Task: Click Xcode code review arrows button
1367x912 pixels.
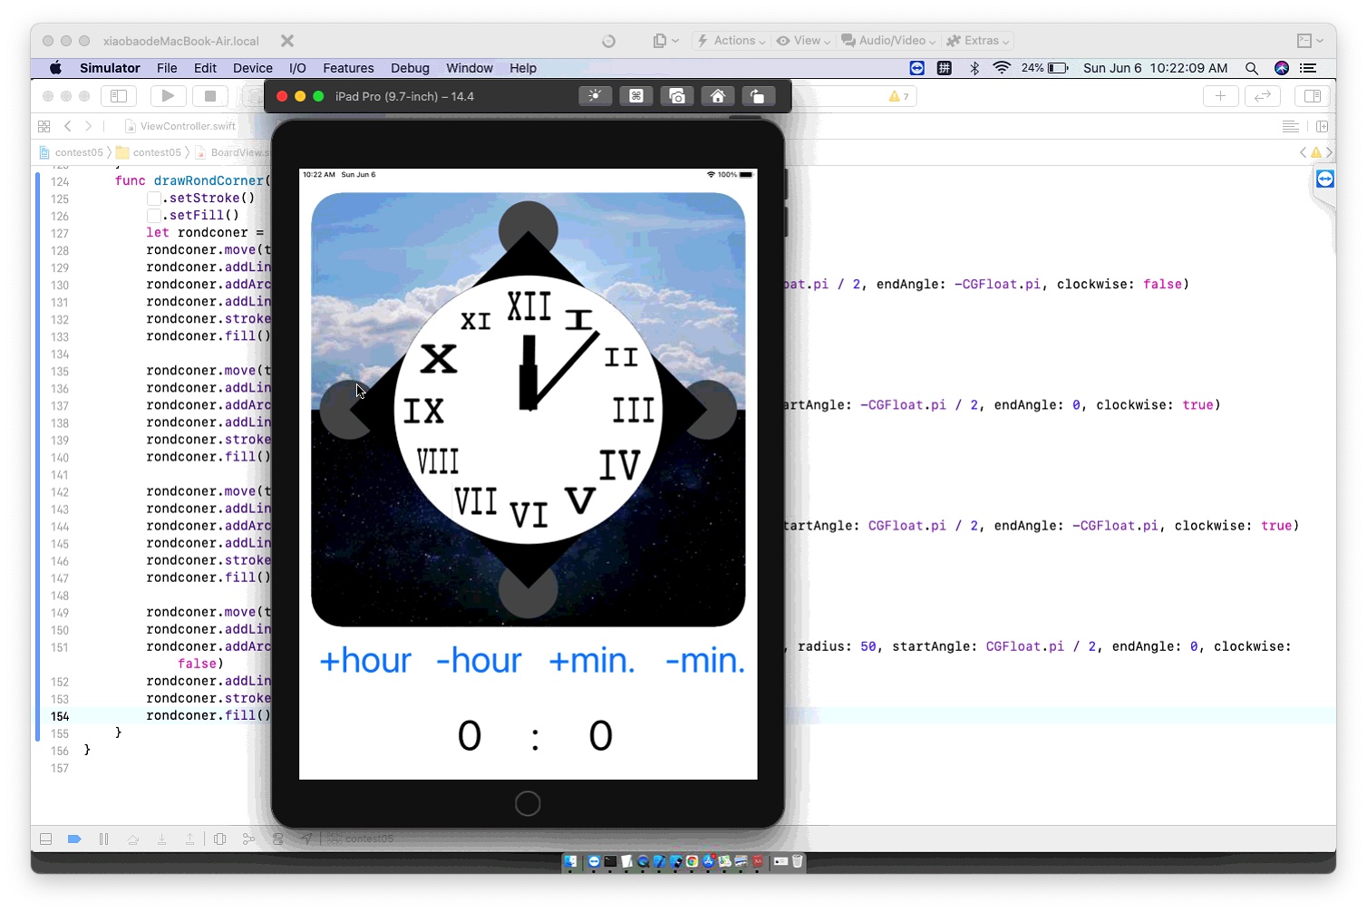Action: coord(1262,96)
